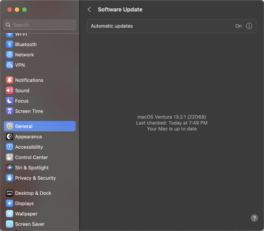Open Siri & Spotlight label
The image size is (264, 231).
click(x=32, y=168)
